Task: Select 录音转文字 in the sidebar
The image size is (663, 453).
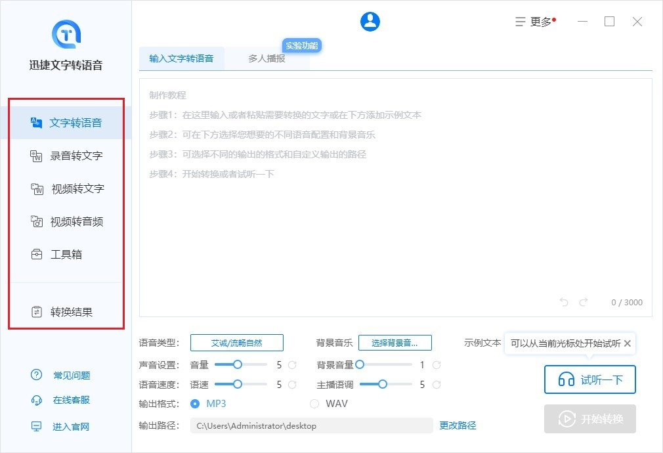Action: point(66,156)
